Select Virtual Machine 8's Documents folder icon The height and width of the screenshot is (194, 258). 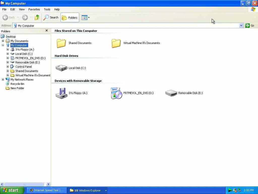(116, 43)
